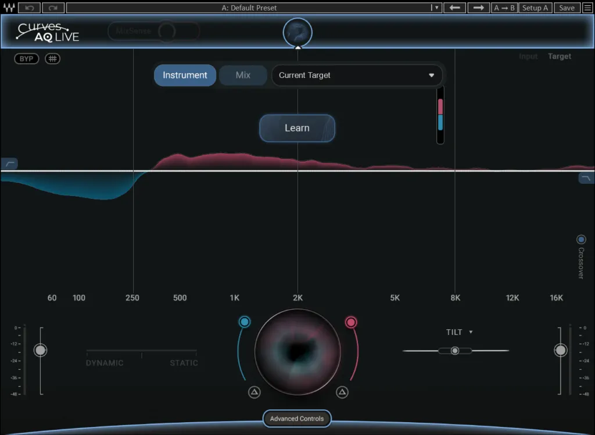Select the low-cut filter icon
Image resolution: width=595 pixels, height=435 pixels.
point(9,163)
